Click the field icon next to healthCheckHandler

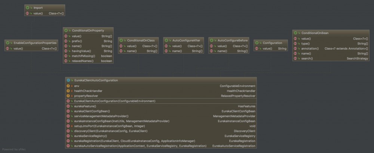(x=68, y=91)
